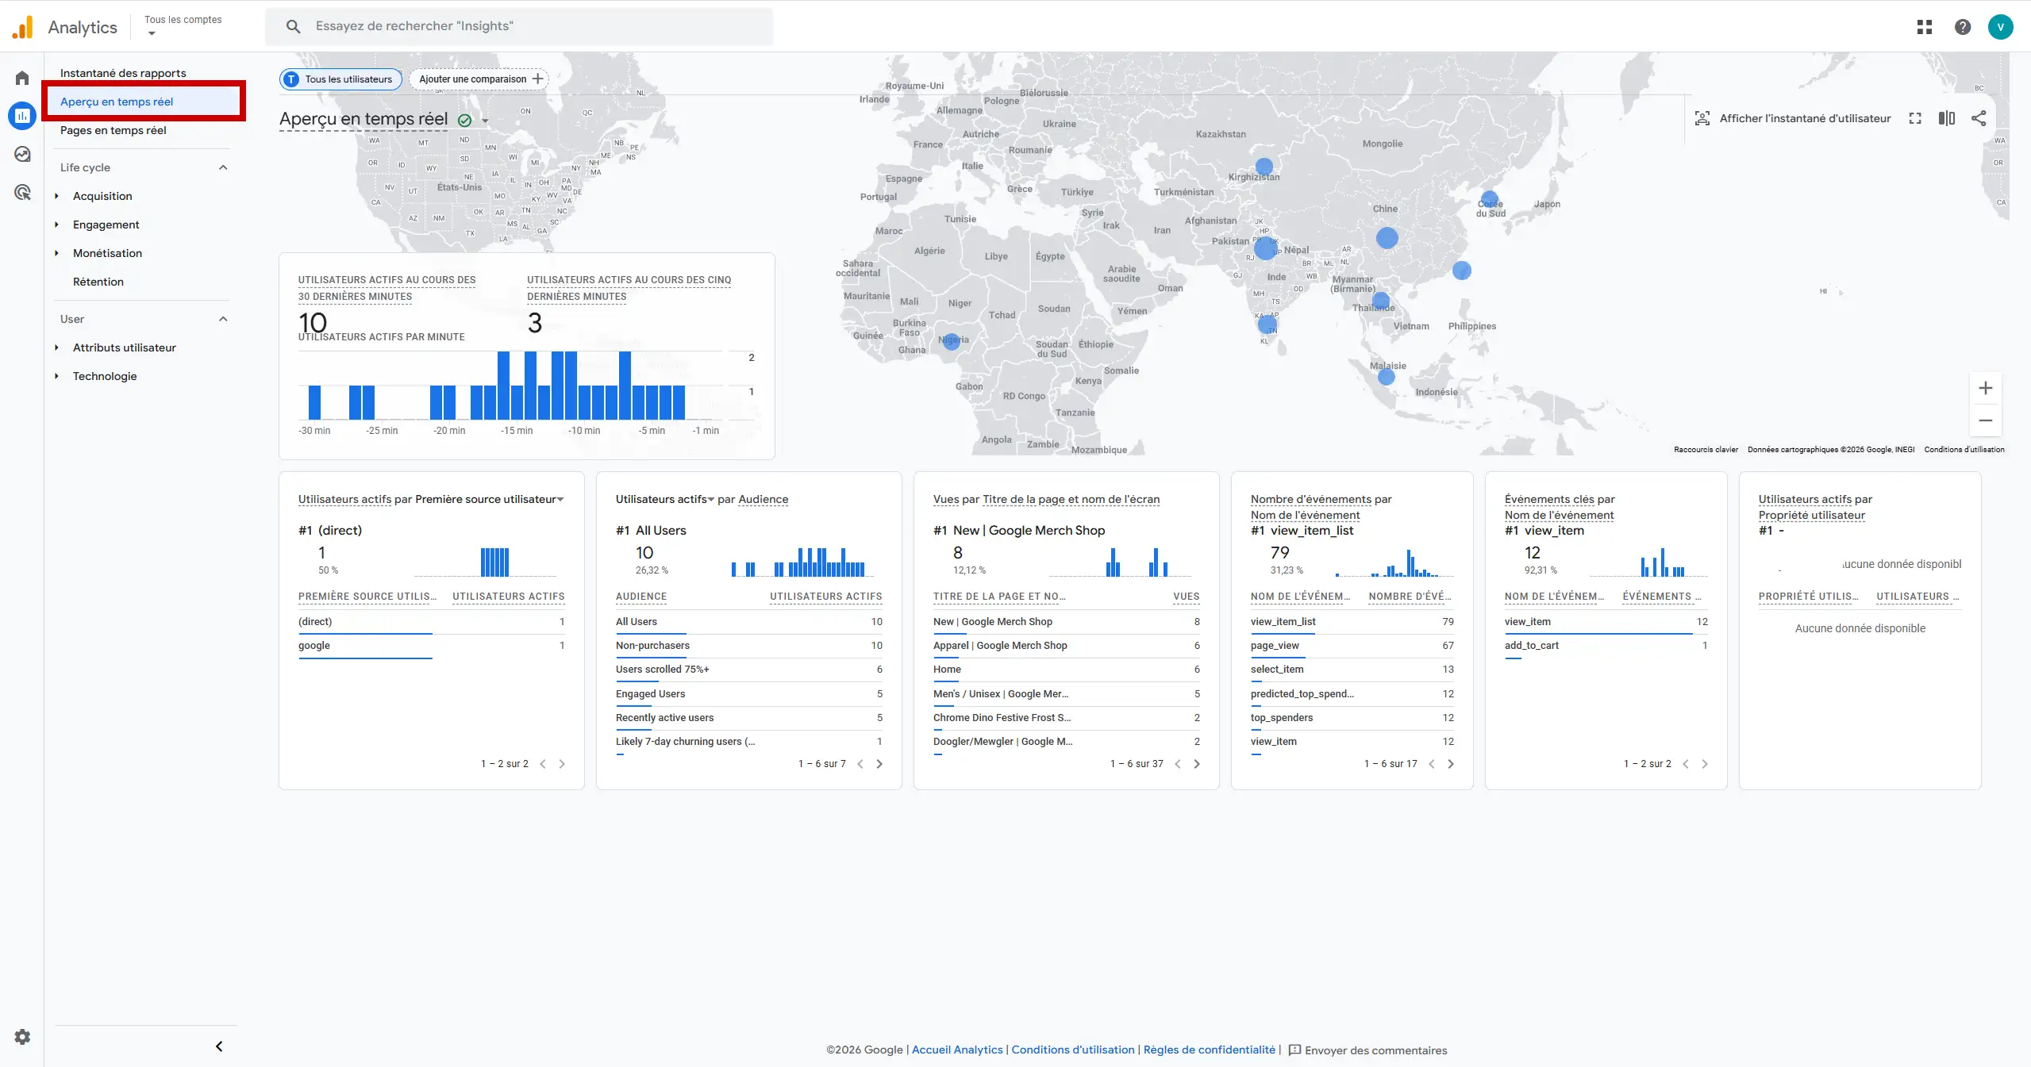Select Instantané des rapports
2031x1067 pixels.
click(x=123, y=73)
